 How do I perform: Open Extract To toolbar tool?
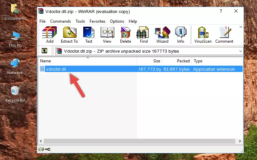[69, 35]
